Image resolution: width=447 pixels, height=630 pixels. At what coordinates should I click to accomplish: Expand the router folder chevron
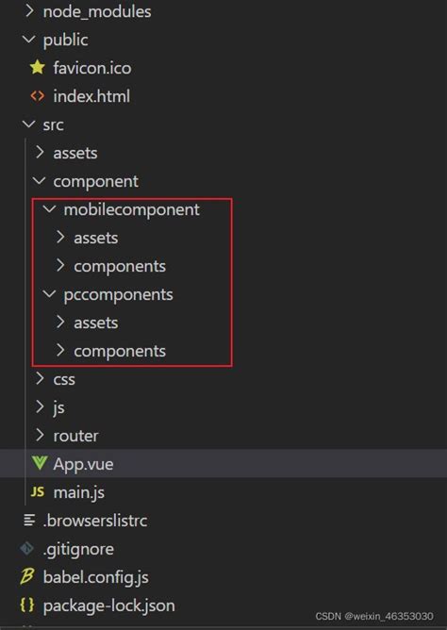pyautogui.click(x=40, y=435)
